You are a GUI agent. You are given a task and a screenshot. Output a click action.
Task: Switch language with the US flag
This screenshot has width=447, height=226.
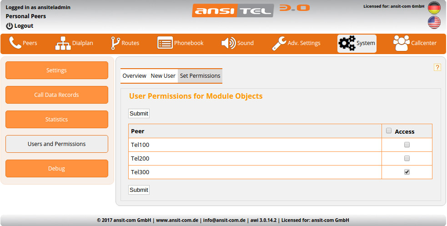pyautogui.click(x=434, y=23)
